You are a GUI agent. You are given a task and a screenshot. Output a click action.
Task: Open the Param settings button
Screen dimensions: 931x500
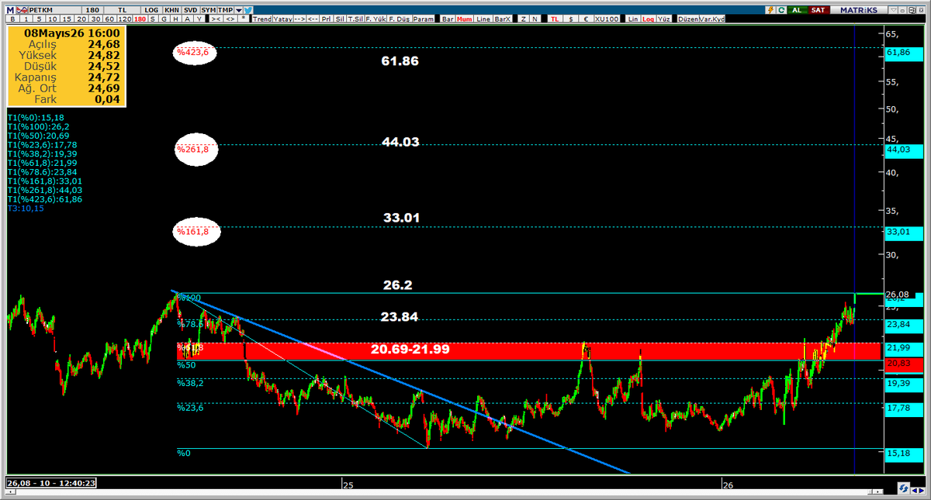[424, 19]
